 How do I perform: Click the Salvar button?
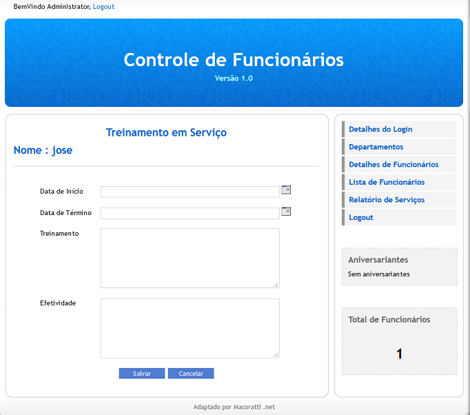142,374
